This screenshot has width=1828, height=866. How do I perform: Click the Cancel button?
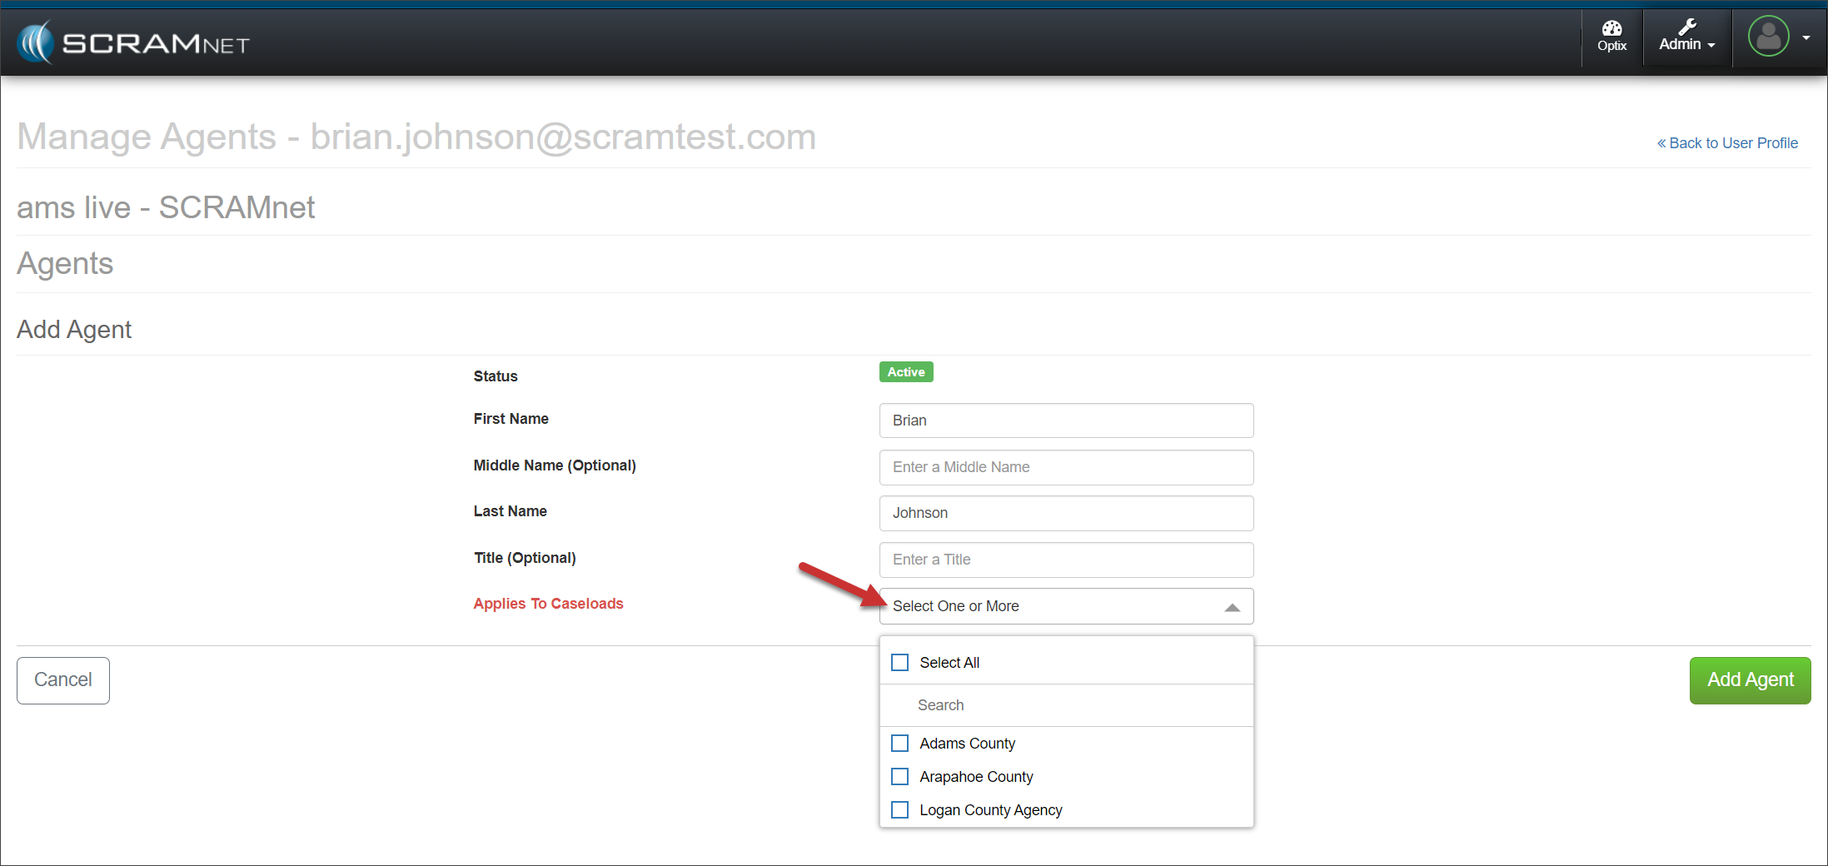point(63,680)
